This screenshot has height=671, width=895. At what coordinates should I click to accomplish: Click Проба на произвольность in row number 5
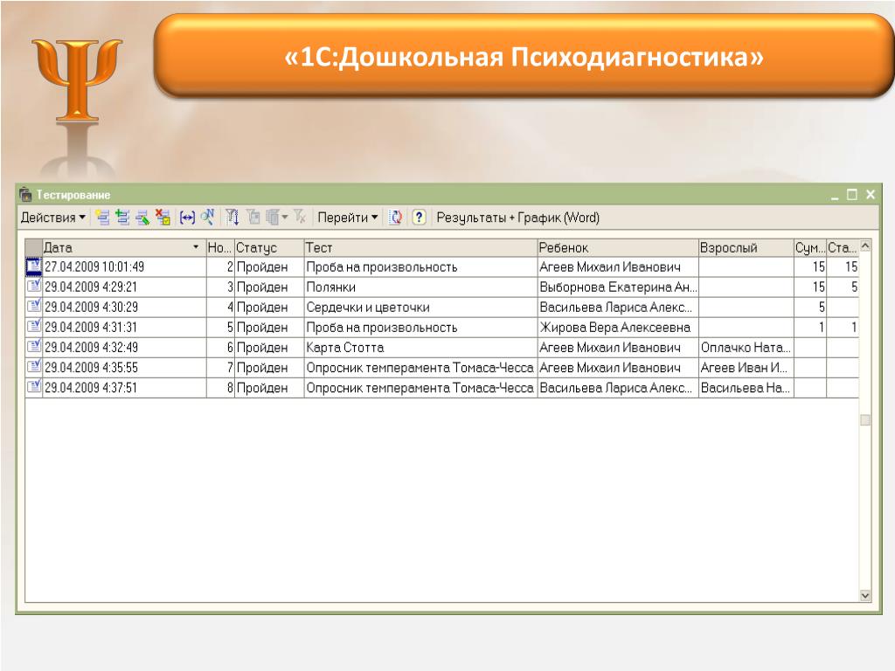tap(420, 328)
